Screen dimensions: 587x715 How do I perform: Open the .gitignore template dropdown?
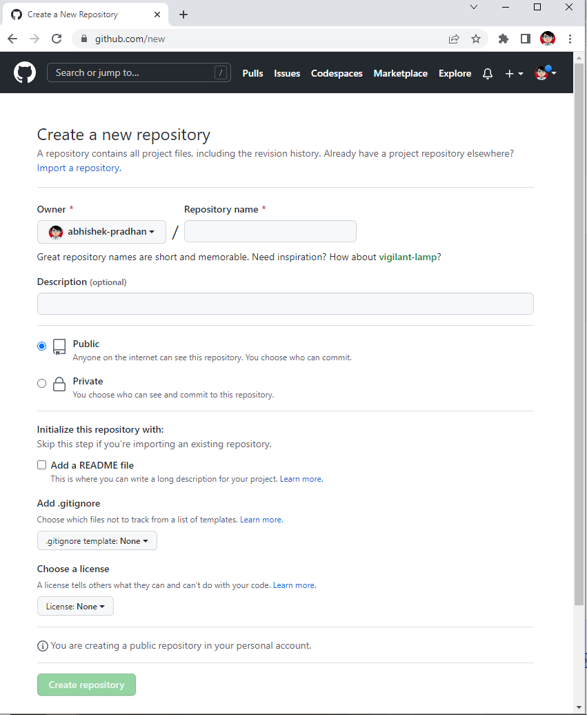[97, 540]
